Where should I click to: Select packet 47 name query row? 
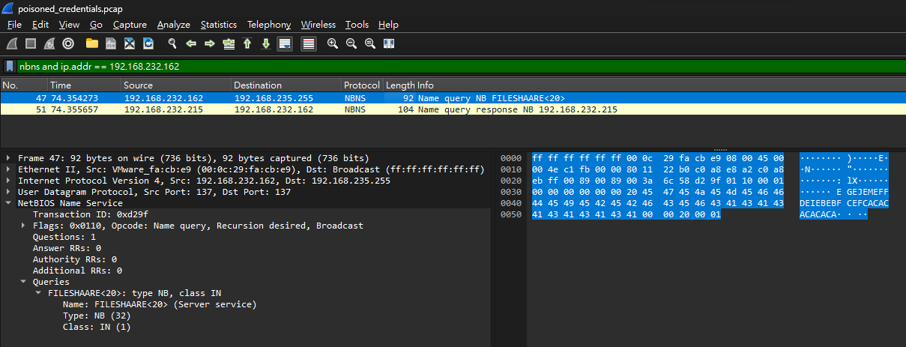[x=453, y=98]
